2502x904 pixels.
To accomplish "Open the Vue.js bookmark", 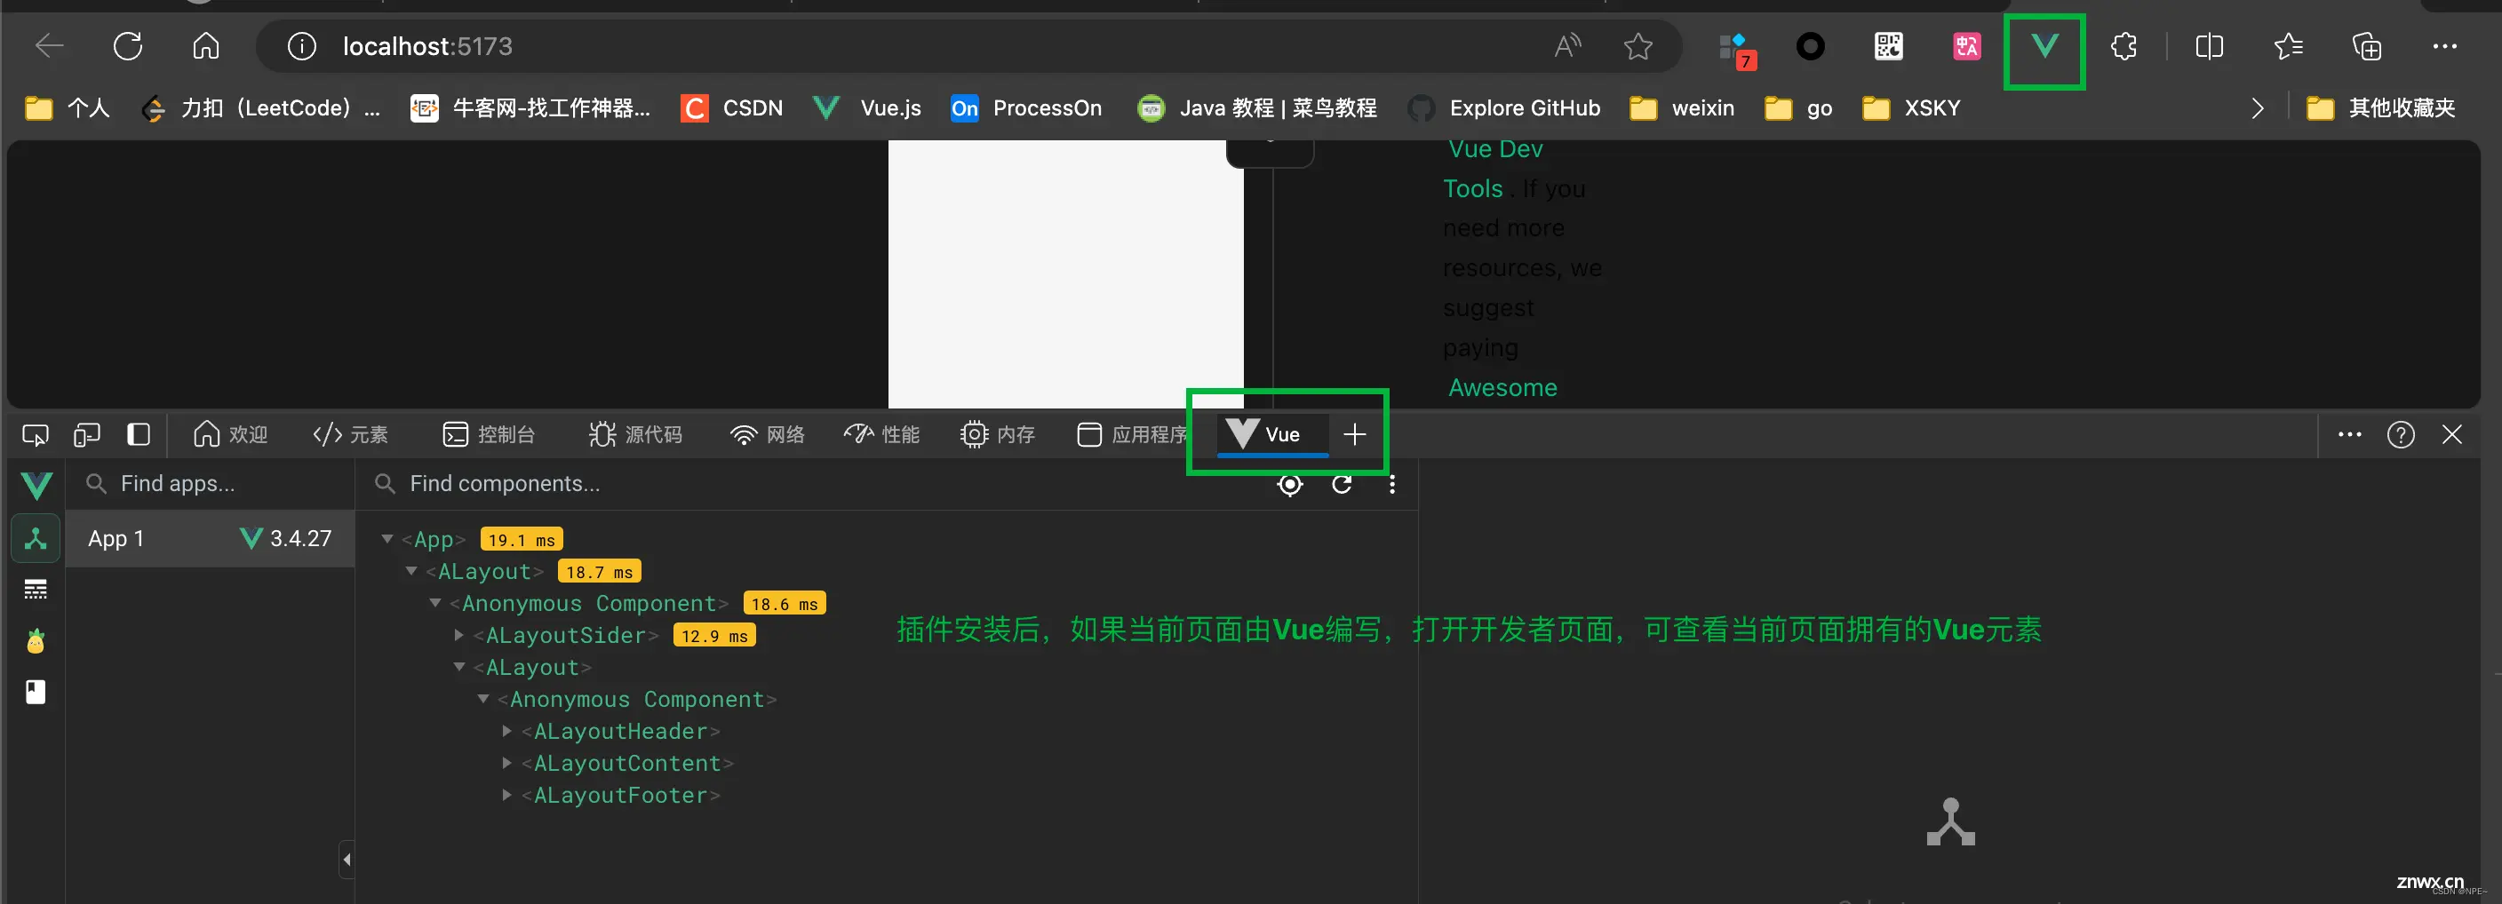I will tap(866, 107).
